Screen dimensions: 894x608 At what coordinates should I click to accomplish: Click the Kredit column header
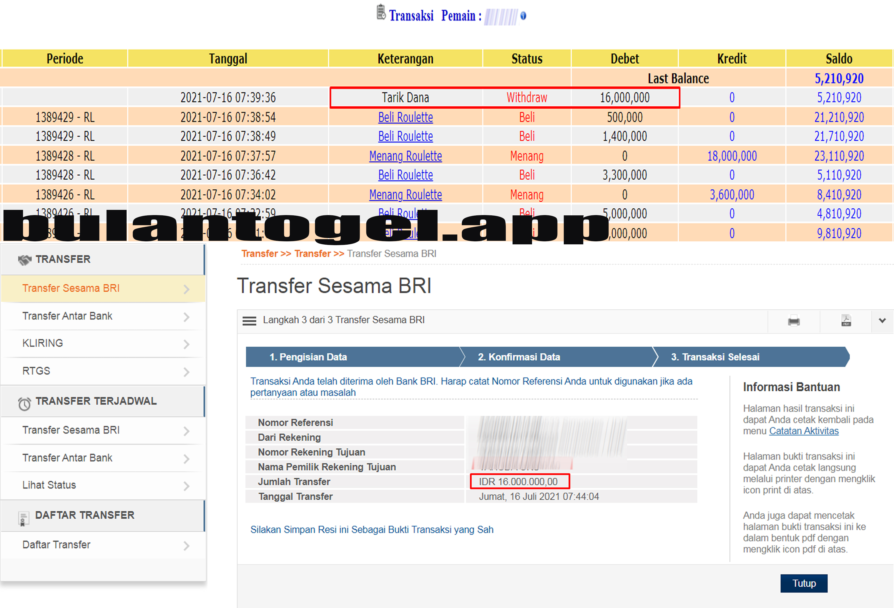click(732, 59)
